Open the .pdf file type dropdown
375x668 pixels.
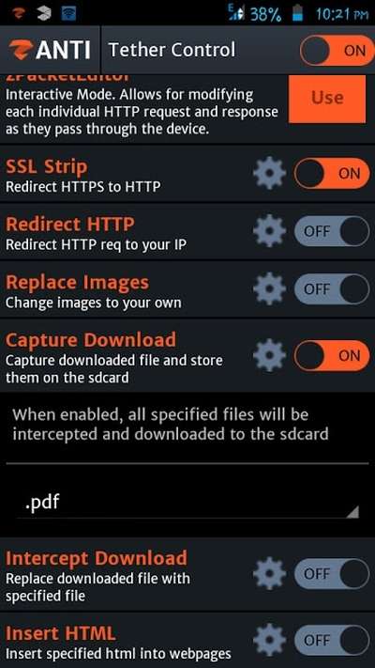pos(187,503)
